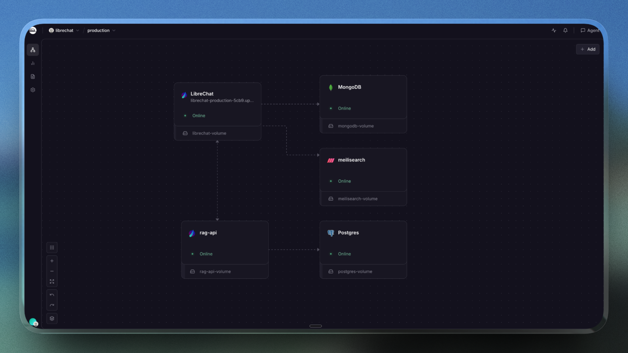Open the Railway logo home icon
Screen dimensions: 628x353
tap(33, 30)
